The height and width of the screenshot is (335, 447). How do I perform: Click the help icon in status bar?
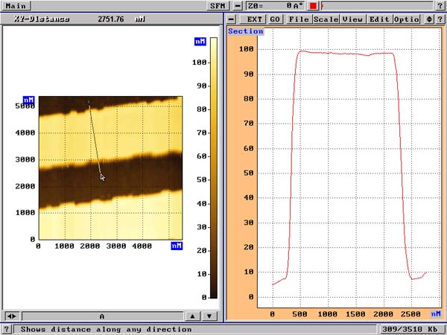(x=7, y=328)
